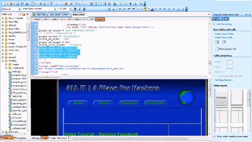Click the Home button in page preview
Screen dimensions: 252x142
pyautogui.click(x=78, y=103)
